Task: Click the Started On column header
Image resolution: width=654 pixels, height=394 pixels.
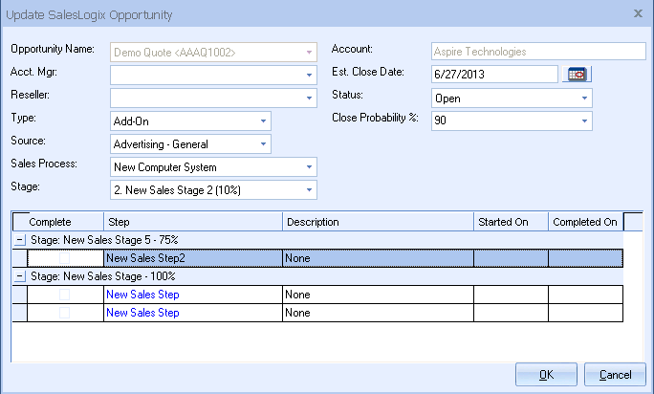Action: (511, 222)
